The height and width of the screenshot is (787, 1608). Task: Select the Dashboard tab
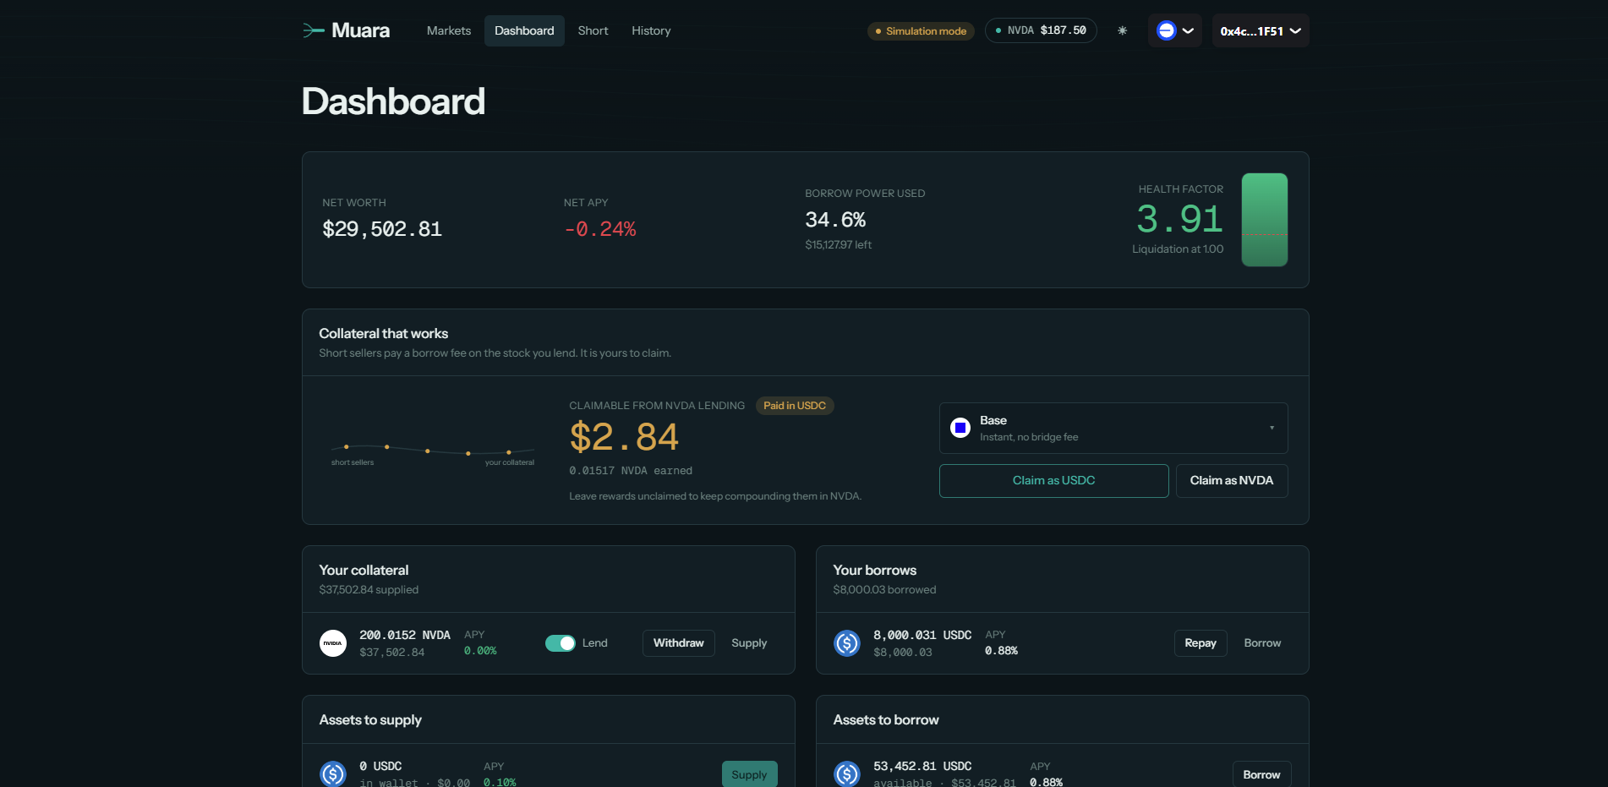[524, 30]
